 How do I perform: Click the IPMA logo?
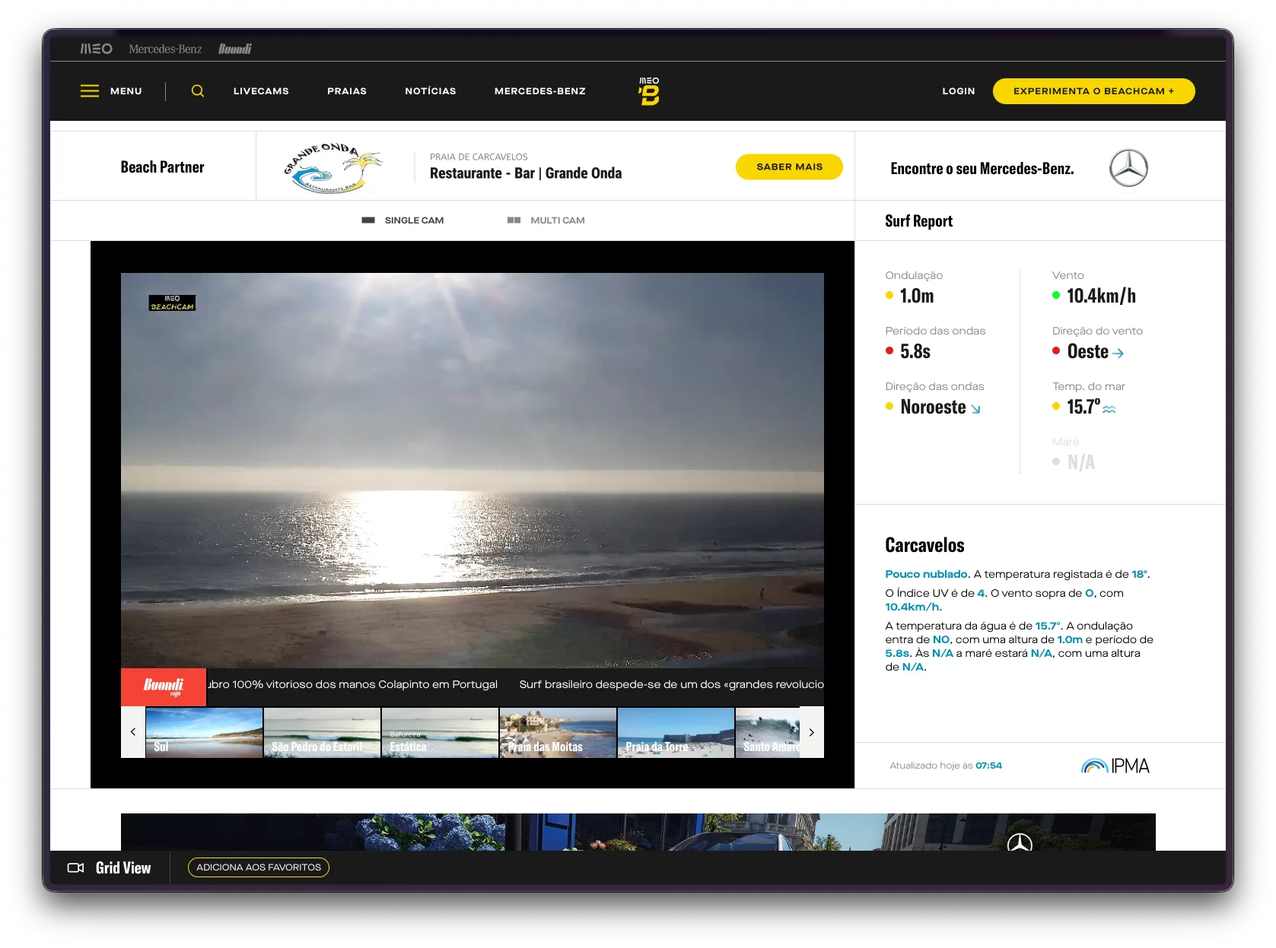click(x=1115, y=766)
